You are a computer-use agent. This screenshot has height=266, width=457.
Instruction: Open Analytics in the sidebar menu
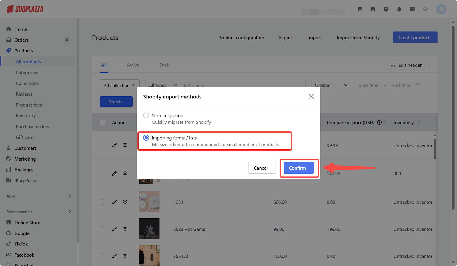point(24,170)
